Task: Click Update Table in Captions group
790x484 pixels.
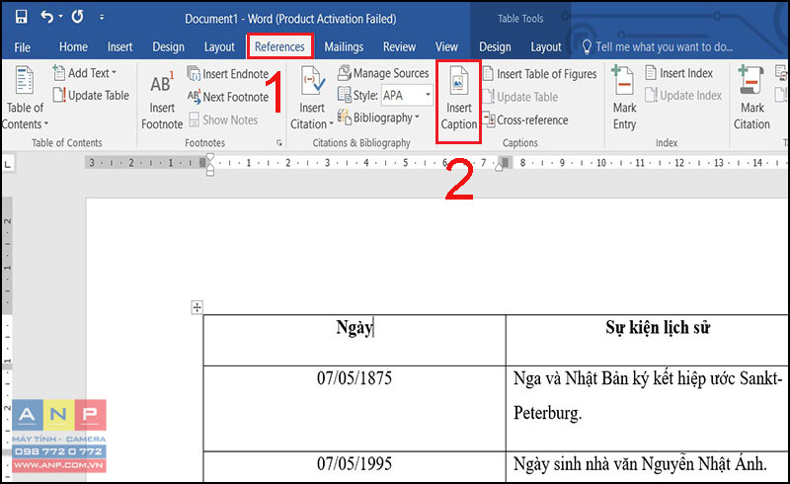Action: coord(520,97)
